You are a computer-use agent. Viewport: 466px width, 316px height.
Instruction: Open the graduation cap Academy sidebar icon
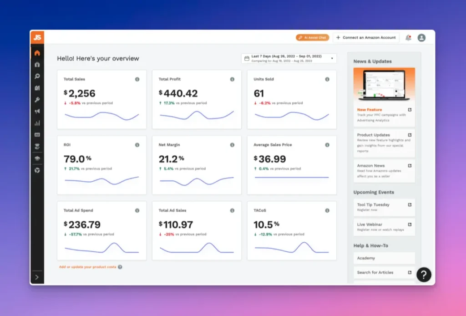click(x=37, y=158)
